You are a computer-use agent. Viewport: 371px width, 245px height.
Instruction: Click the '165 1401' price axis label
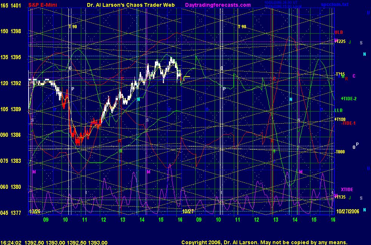tap(11, 5)
